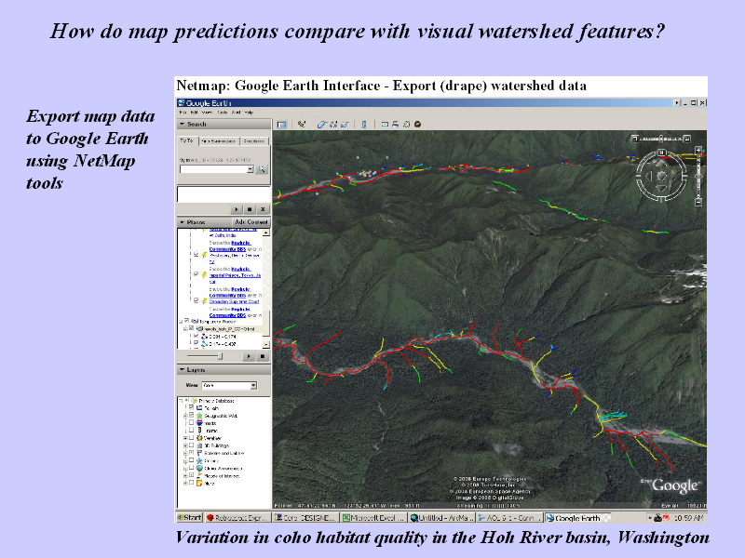Click the Sky mode planet icon
The width and height of the screenshot is (745, 558).
pos(417,125)
